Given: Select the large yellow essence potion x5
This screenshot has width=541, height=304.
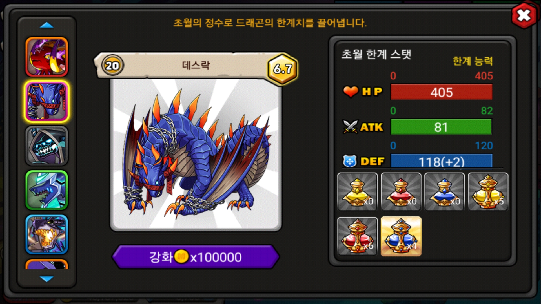Looking at the screenshot, I should pyautogui.click(x=488, y=192).
